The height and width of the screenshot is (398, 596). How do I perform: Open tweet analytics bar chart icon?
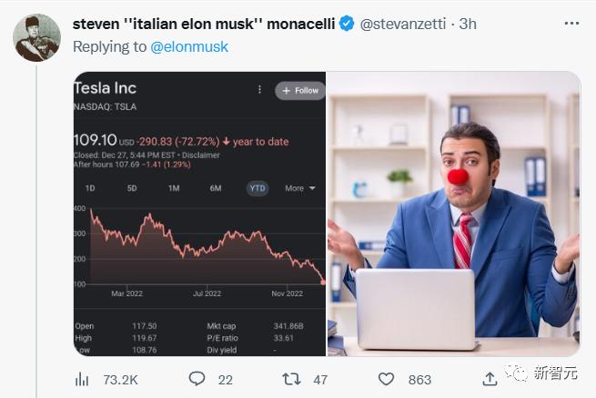point(82,378)
